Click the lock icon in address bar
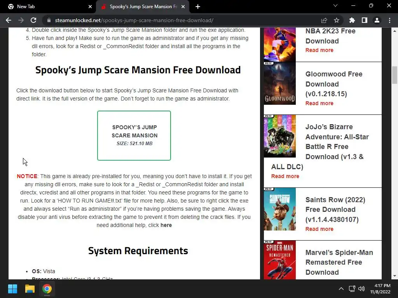Image resolution: width=398 pixels, height=298 pixels. click(49, 20)
